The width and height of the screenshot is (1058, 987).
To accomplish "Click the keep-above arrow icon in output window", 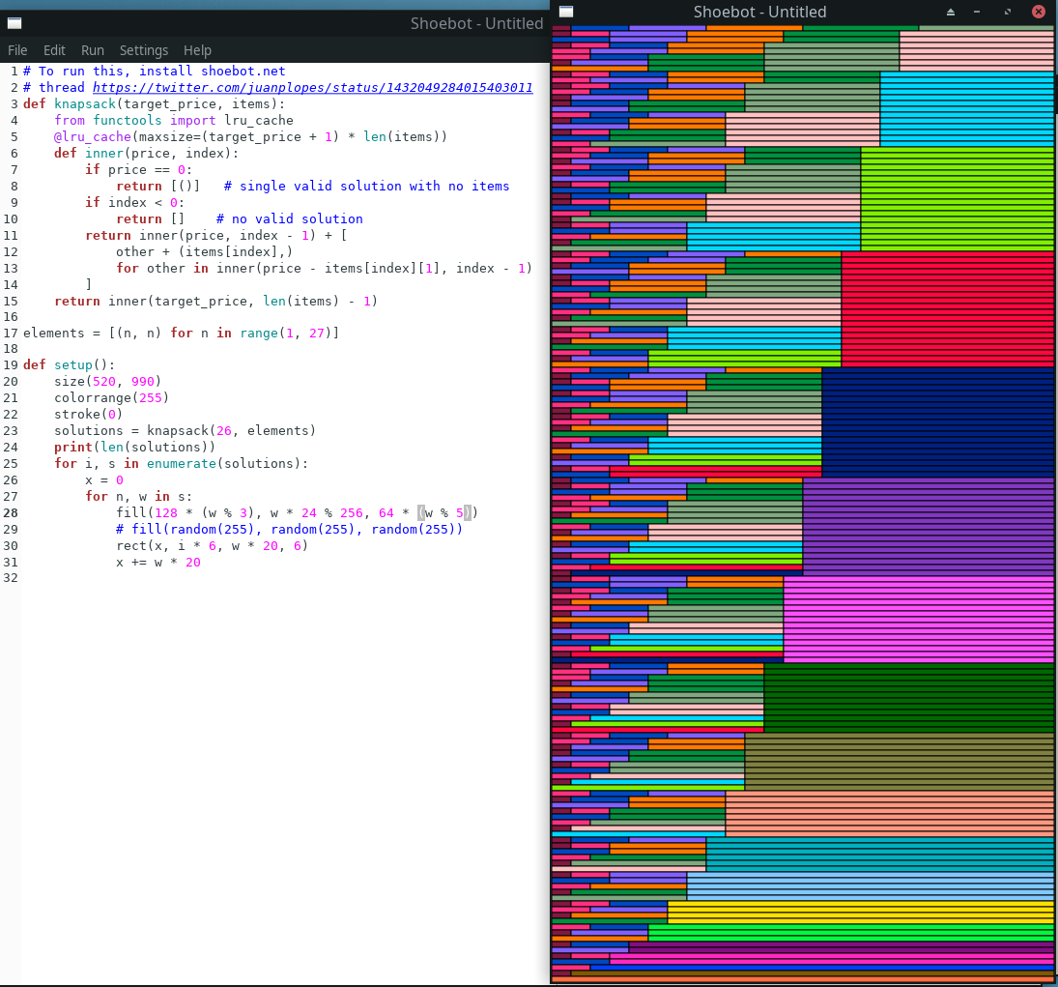I will tap(951, 12).
